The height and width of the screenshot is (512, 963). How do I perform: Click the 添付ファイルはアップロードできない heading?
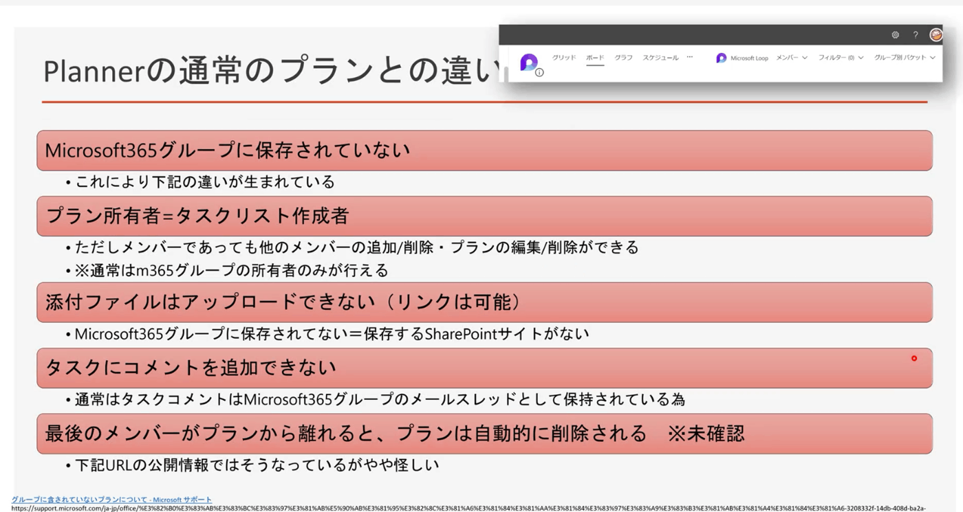click(x=484, y=302)
